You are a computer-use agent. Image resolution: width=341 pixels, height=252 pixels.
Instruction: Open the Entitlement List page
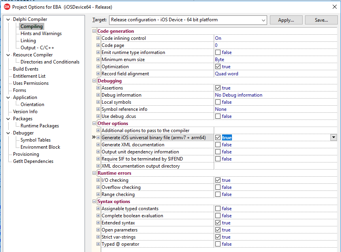tap(29, 76)
